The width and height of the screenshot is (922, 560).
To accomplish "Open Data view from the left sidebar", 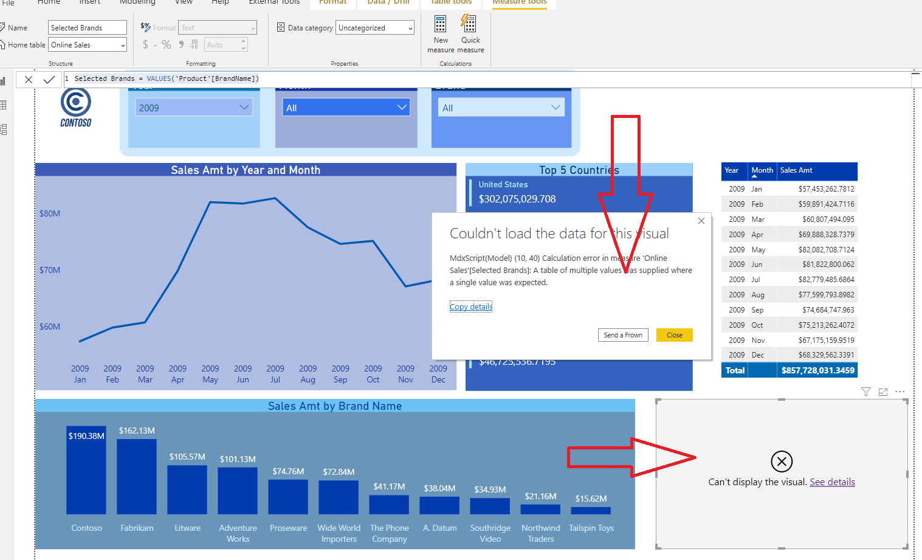I will (3, 105).
